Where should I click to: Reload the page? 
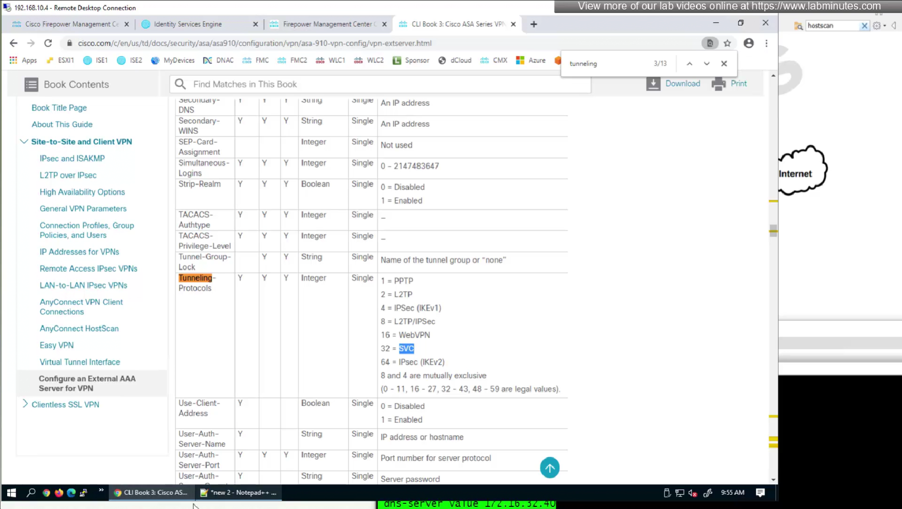(x=48, y=43)
